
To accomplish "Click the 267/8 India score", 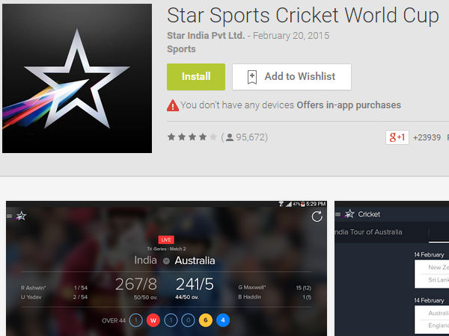I will (136, 284).
